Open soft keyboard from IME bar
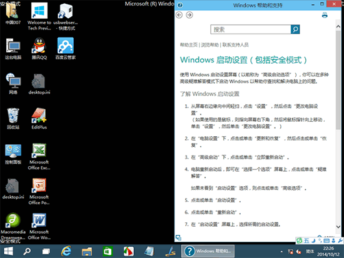Screen dimensions: 344x258 point(326,241)
